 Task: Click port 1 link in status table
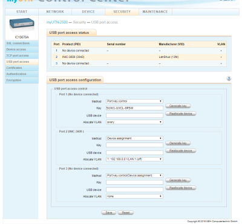pos(56,51)
